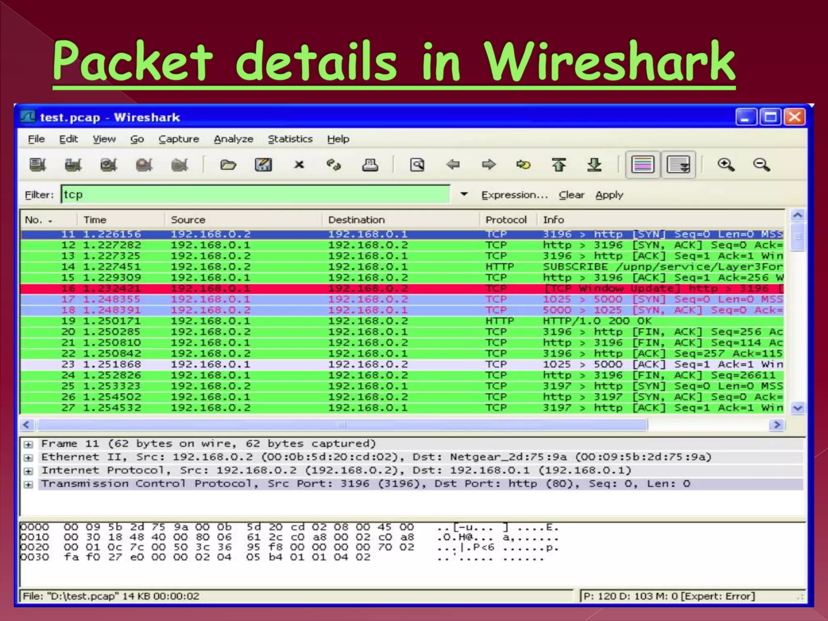Click the Clear filter button
This screenshot has width=828, height=621.
coord(571,195)
